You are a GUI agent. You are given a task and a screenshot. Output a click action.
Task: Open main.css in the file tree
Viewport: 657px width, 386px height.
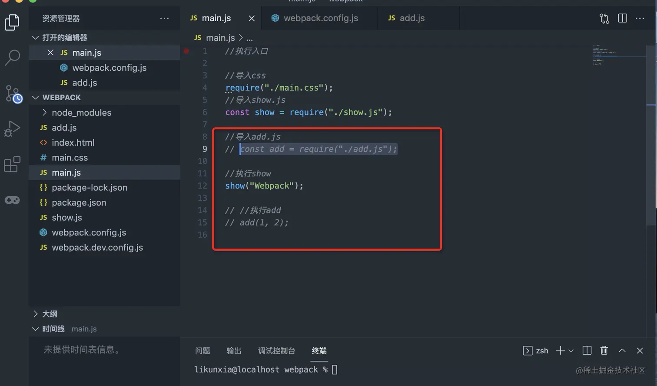click(104, 157)
